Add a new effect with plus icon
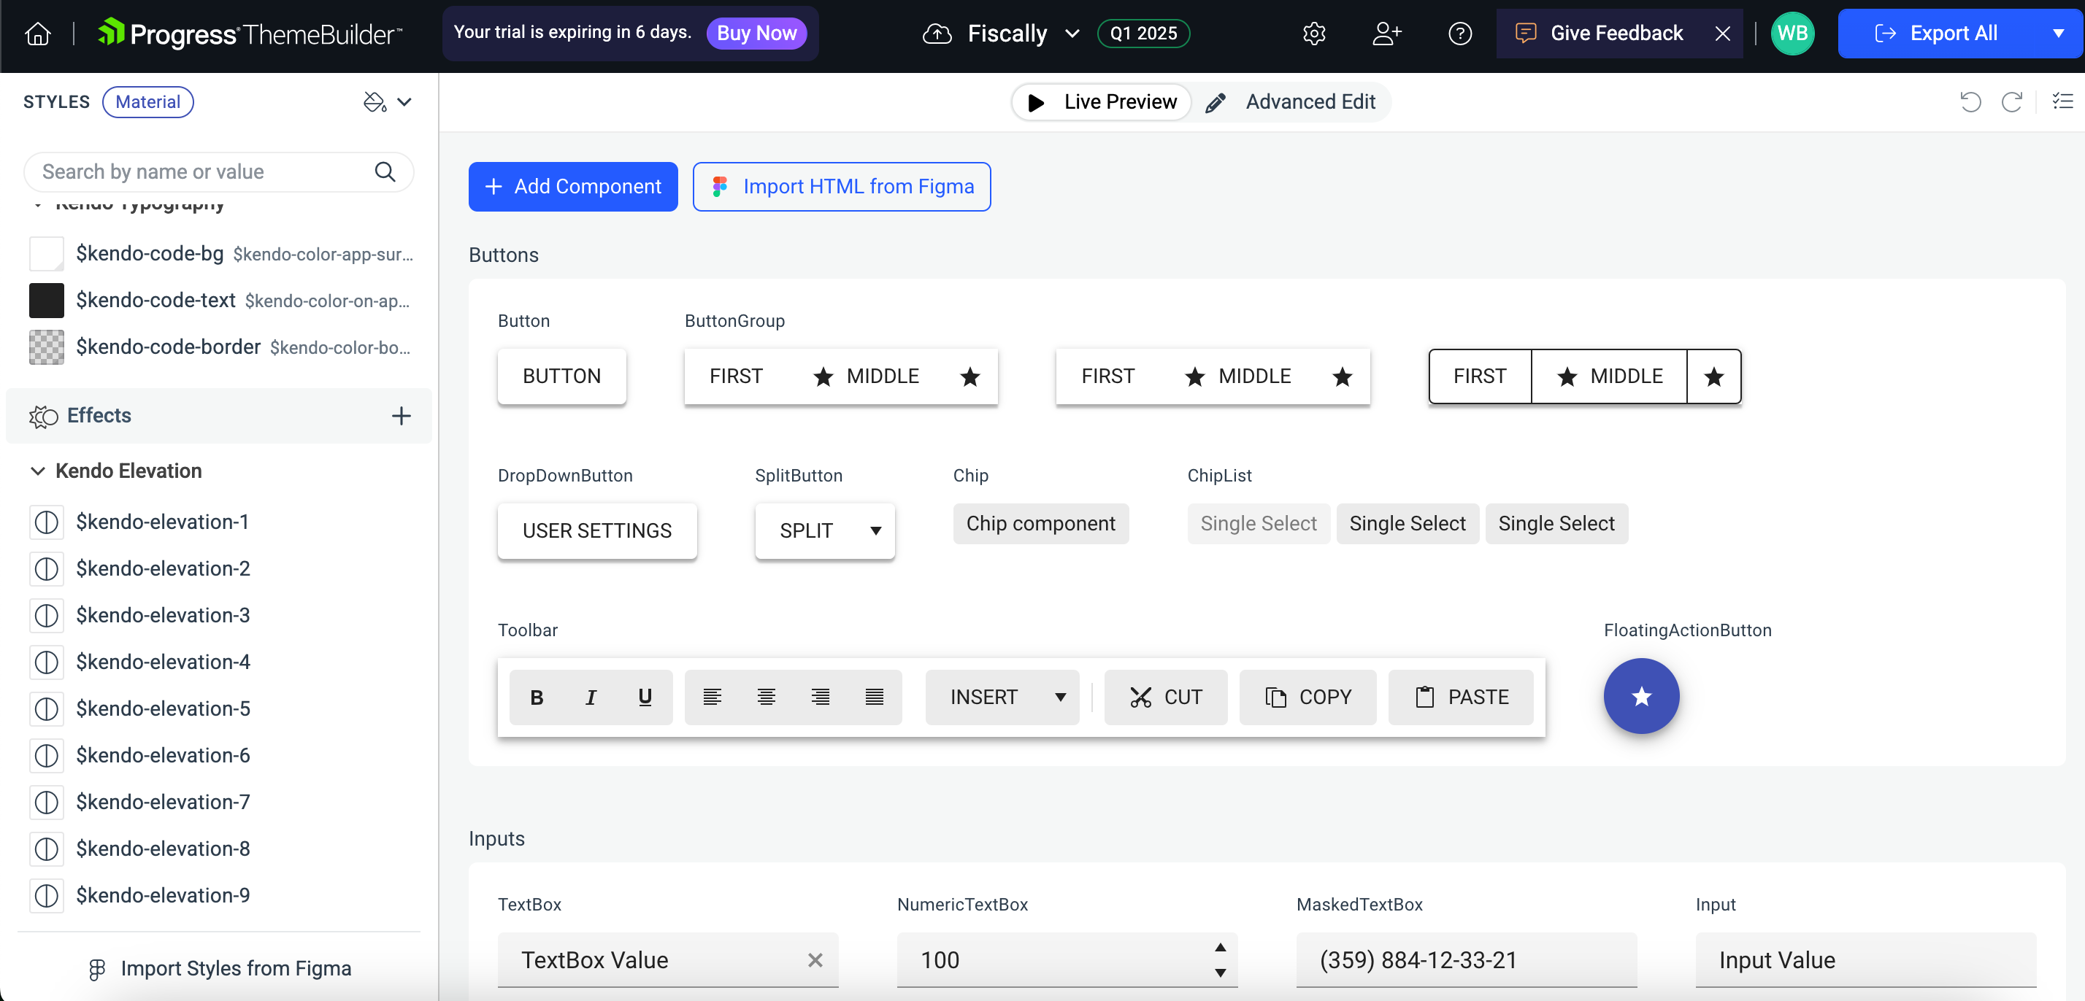 402,416
